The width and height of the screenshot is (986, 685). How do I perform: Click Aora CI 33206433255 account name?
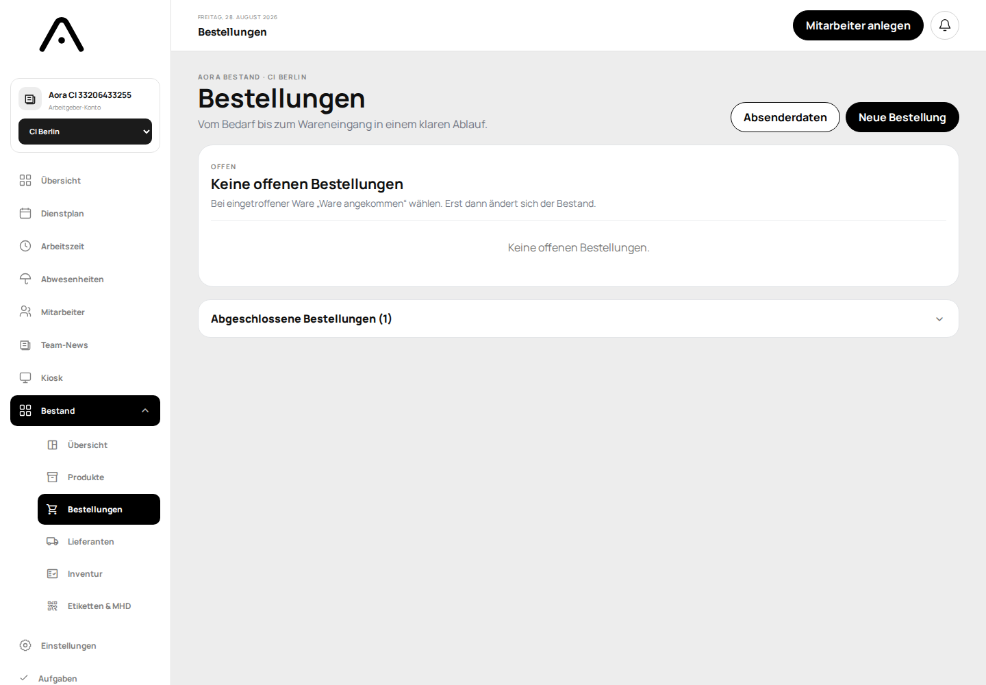coord(90,95)
